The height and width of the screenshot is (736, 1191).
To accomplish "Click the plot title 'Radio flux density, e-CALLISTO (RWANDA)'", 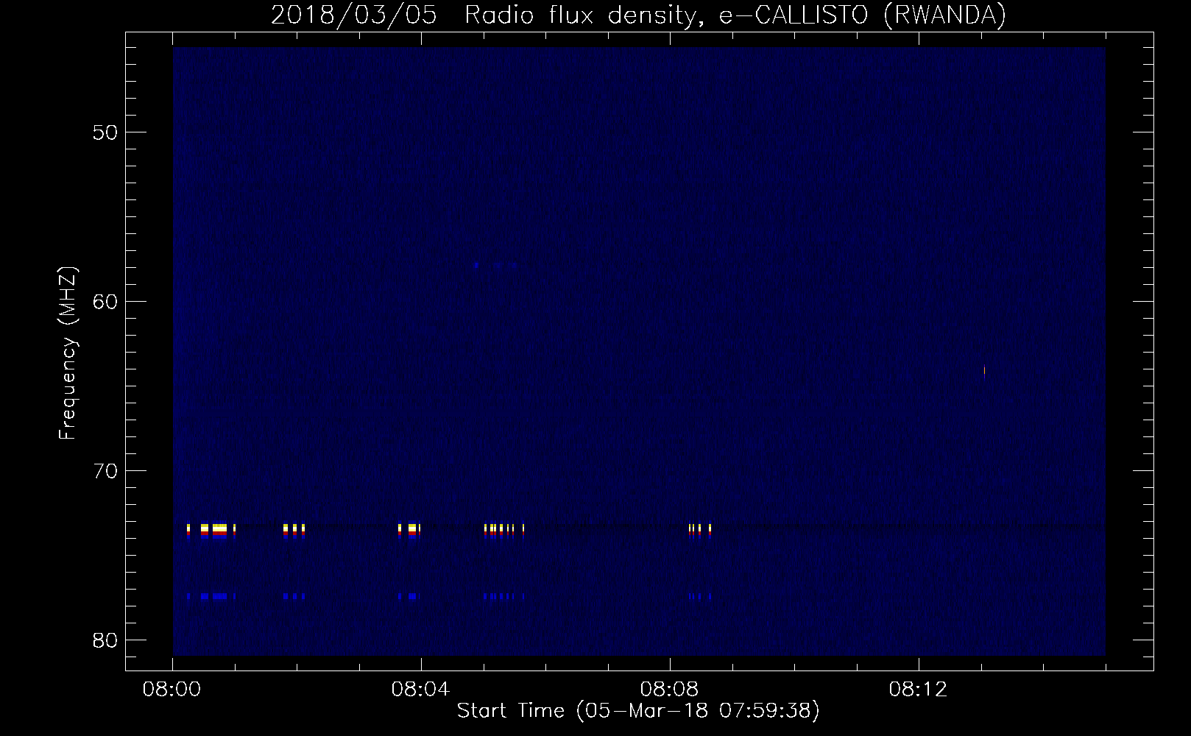I will coord(735,15).
